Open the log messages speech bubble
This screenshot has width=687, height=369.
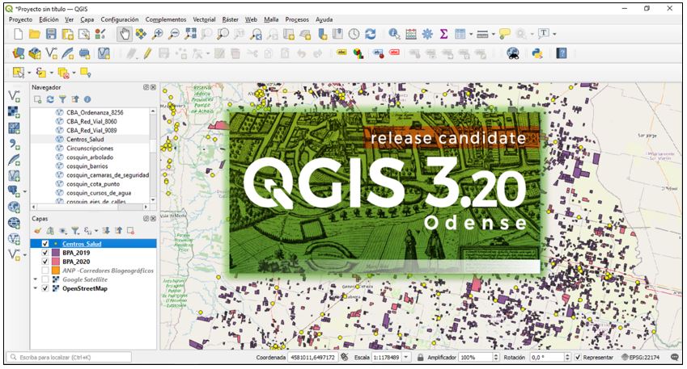(675, 358)
